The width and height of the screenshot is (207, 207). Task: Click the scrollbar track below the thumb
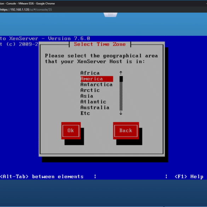[x=121, y=96]
